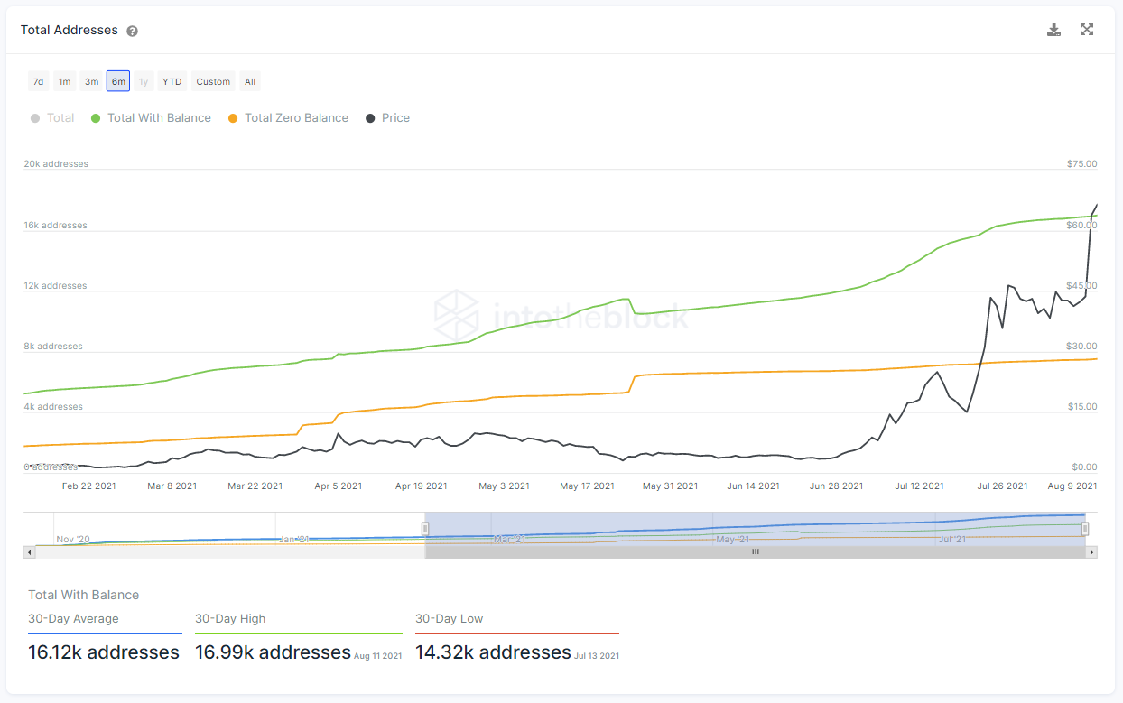Select the 7d time range tab

click(x=38, y=80)
